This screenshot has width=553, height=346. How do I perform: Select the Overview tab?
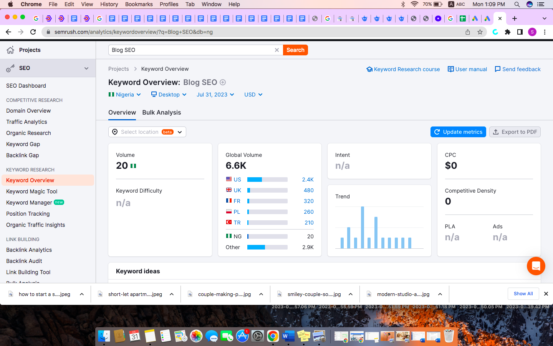[x=122, y=112]
